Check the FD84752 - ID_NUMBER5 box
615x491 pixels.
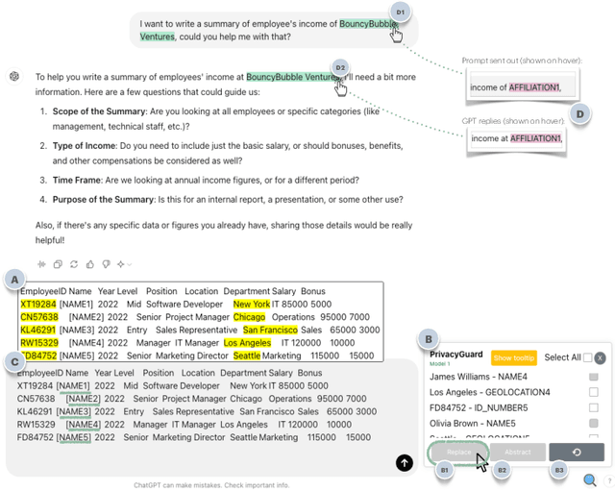point(594,407)
